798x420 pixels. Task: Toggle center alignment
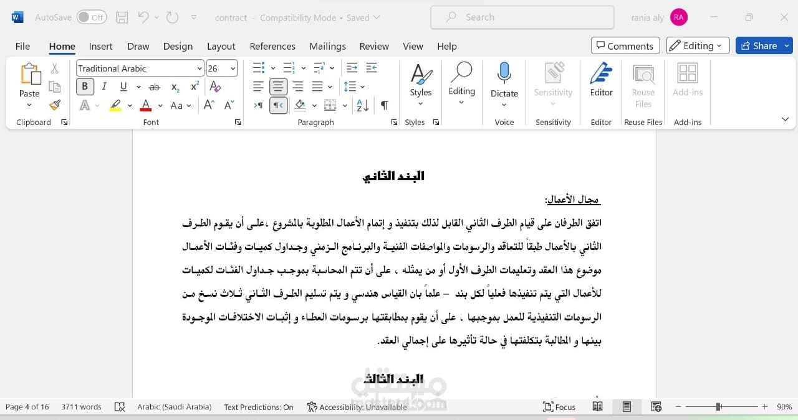point(278,86)
